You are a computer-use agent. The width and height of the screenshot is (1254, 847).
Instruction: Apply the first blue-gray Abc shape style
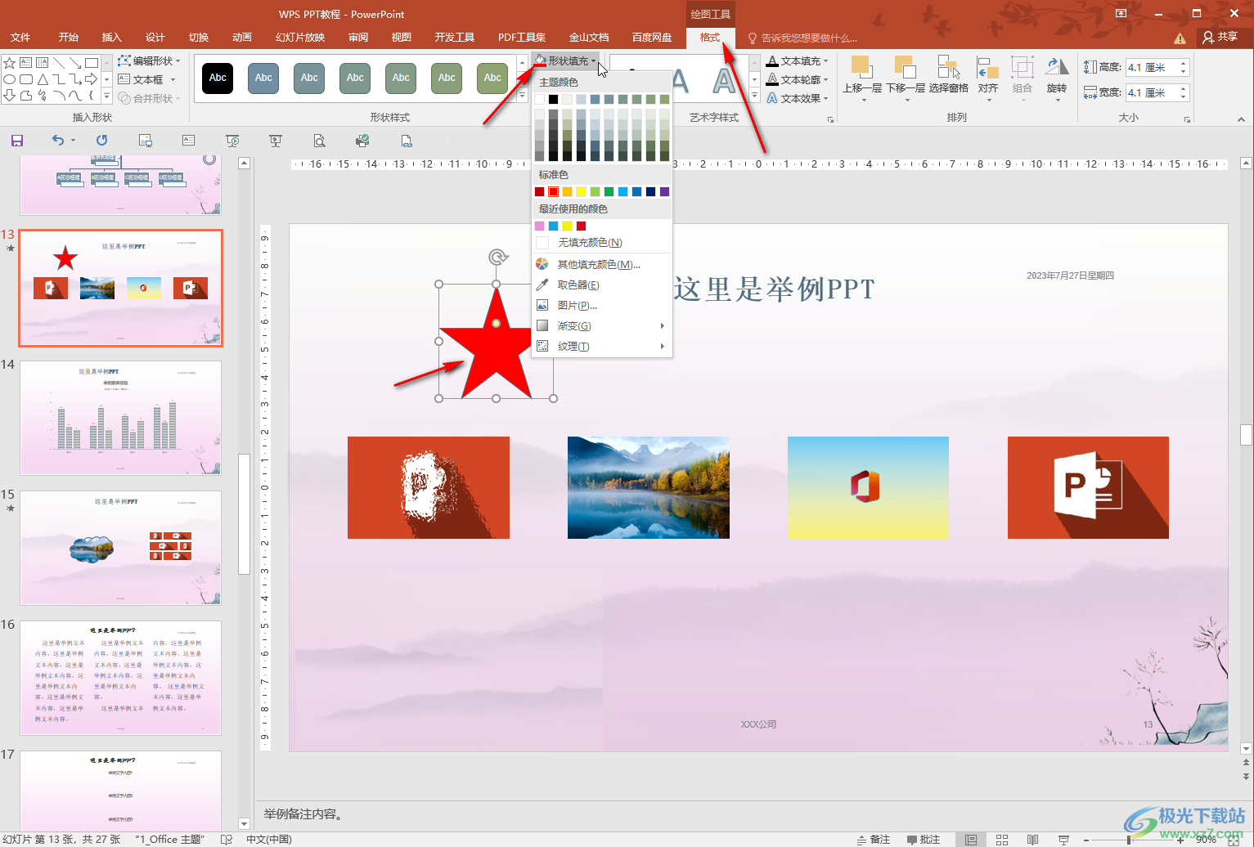point(263,78)
